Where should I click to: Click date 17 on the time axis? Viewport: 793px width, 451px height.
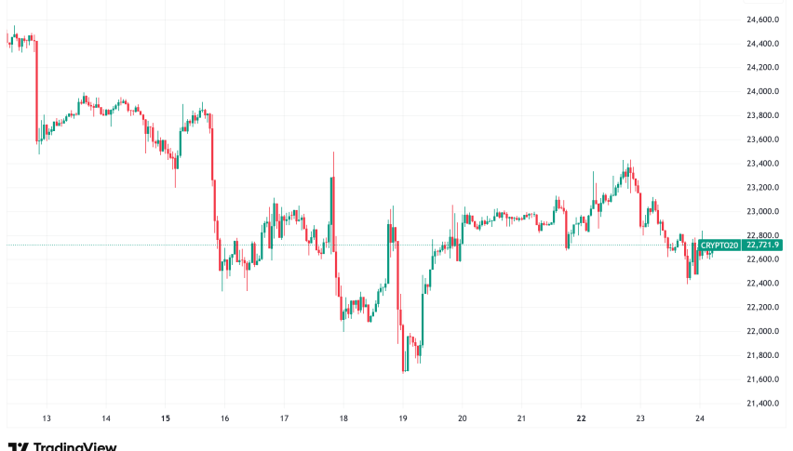pyautogui.click(x=285, y=418)
